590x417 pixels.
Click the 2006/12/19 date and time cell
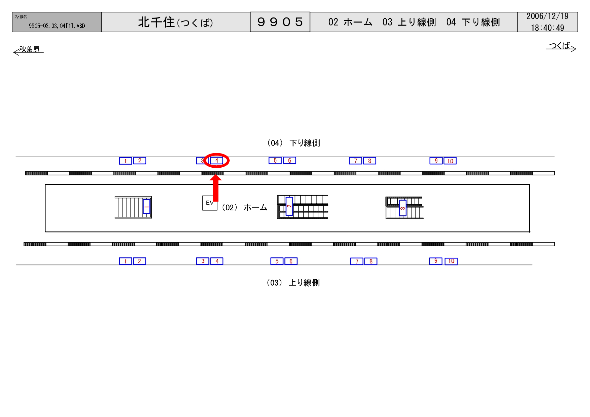[547, 22]
